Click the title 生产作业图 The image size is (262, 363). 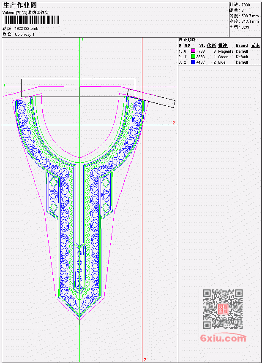tap(20, 5)
